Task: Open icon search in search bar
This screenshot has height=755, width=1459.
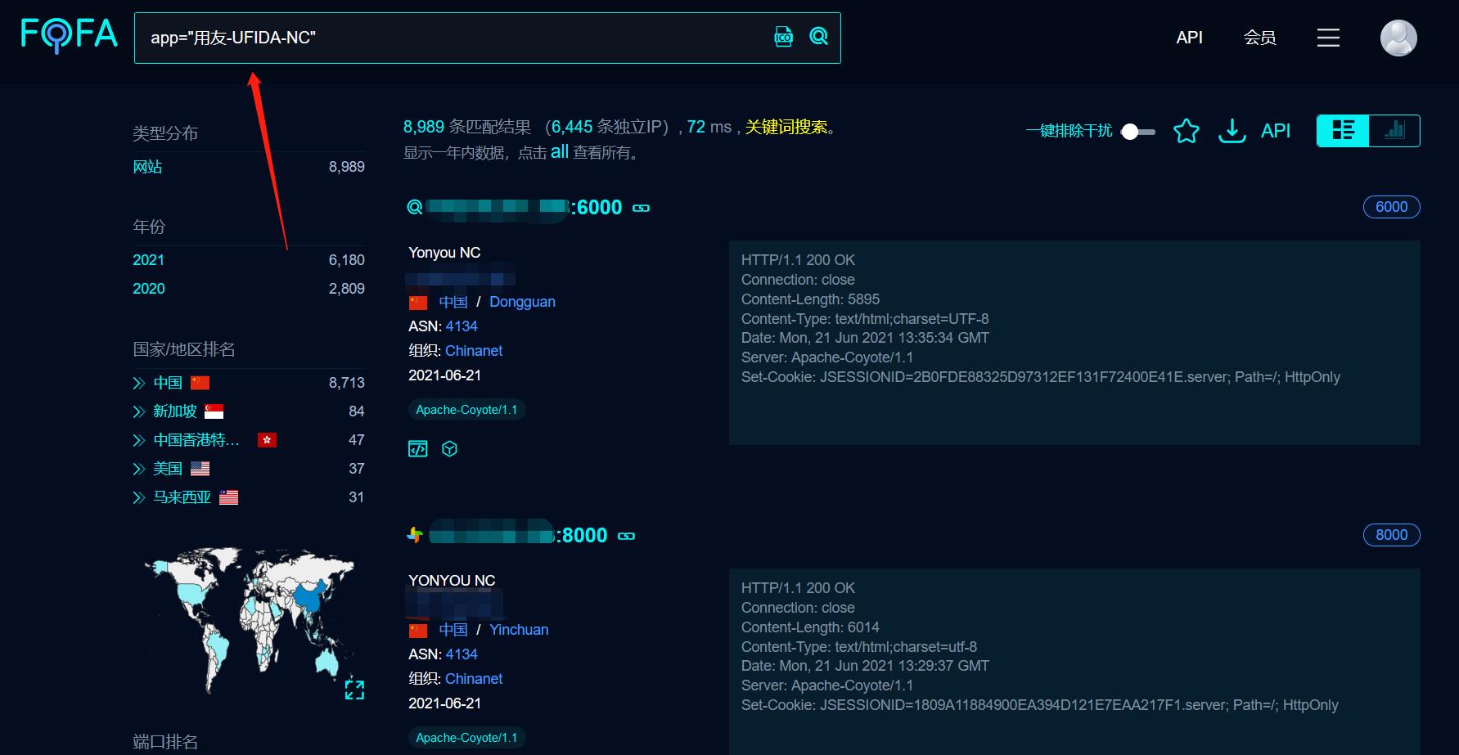Action: [783, 37]
